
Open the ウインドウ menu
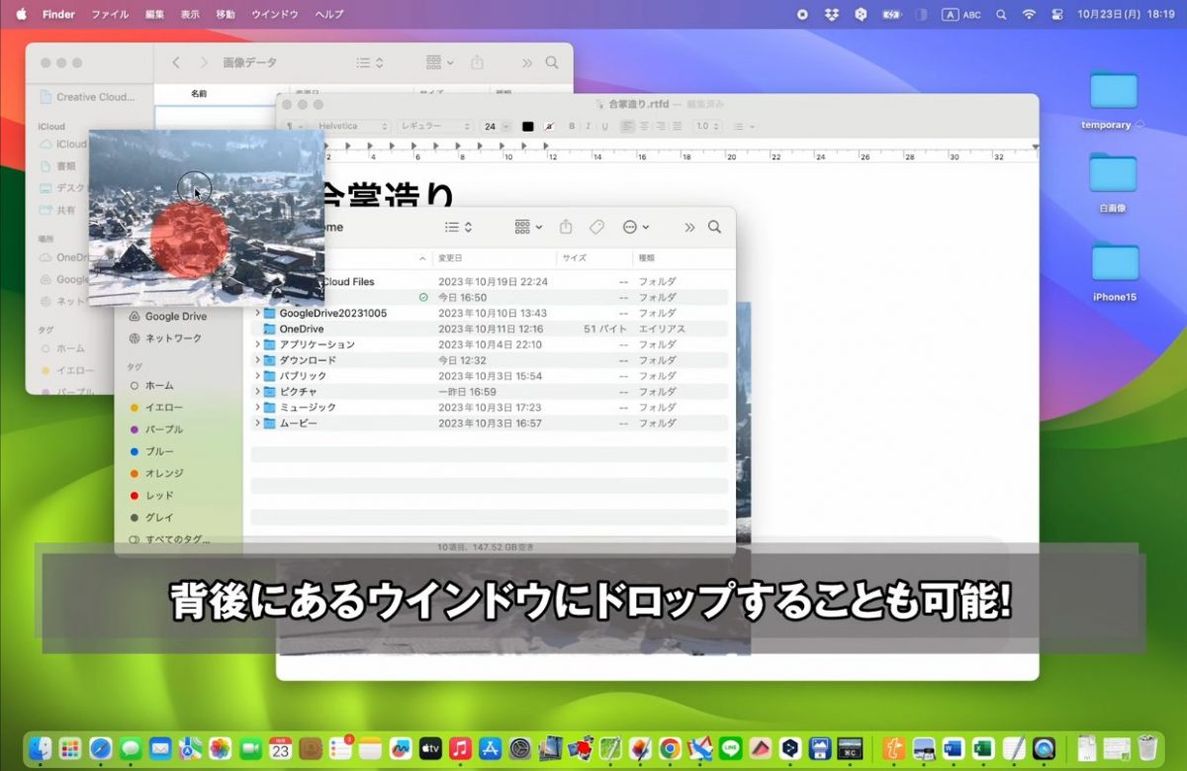pyautogui.click(x=275, y=15)
